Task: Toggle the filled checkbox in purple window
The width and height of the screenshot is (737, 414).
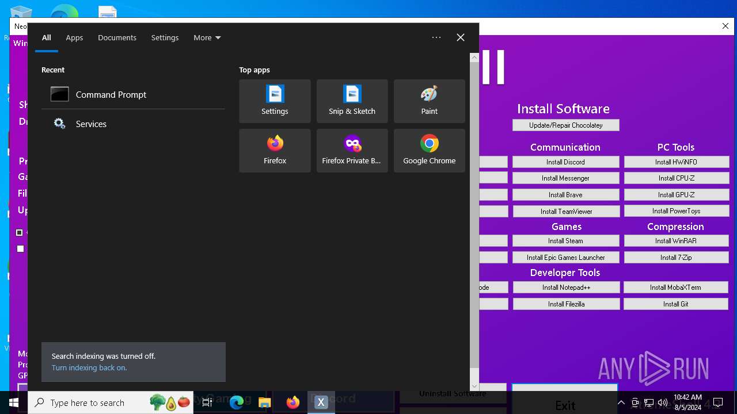Action: pyautogui.click(x=20, y=232)
